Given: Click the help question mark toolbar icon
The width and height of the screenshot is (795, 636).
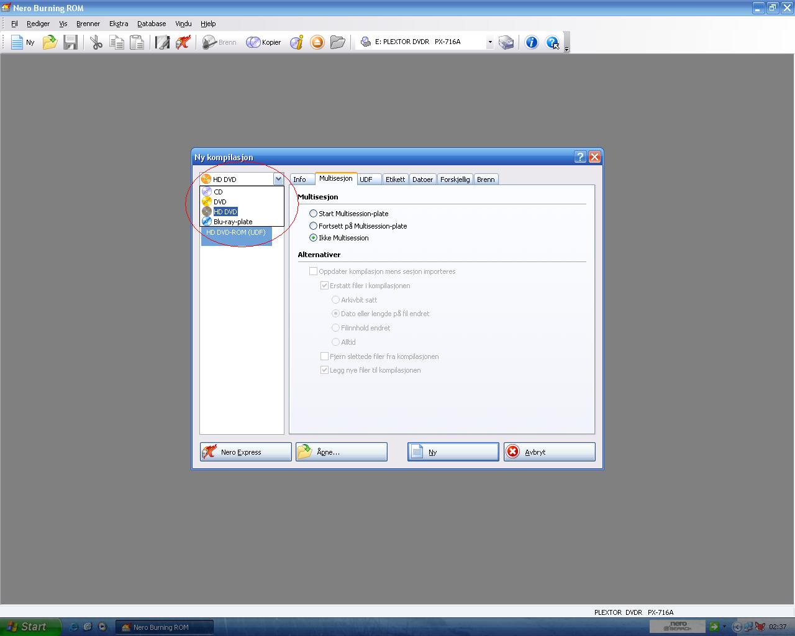Looking at the screenshot, I should (x=552, y=42).
